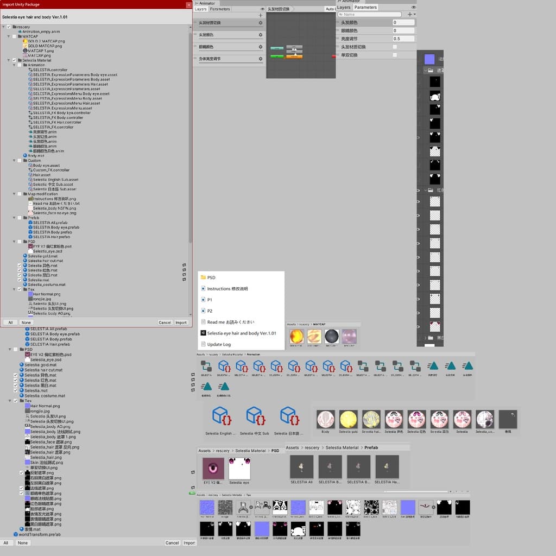Toggle the 单双切换 bool parameter checkbox
Viewport: 556px width, 556px height.
click(x=395, y=55)
